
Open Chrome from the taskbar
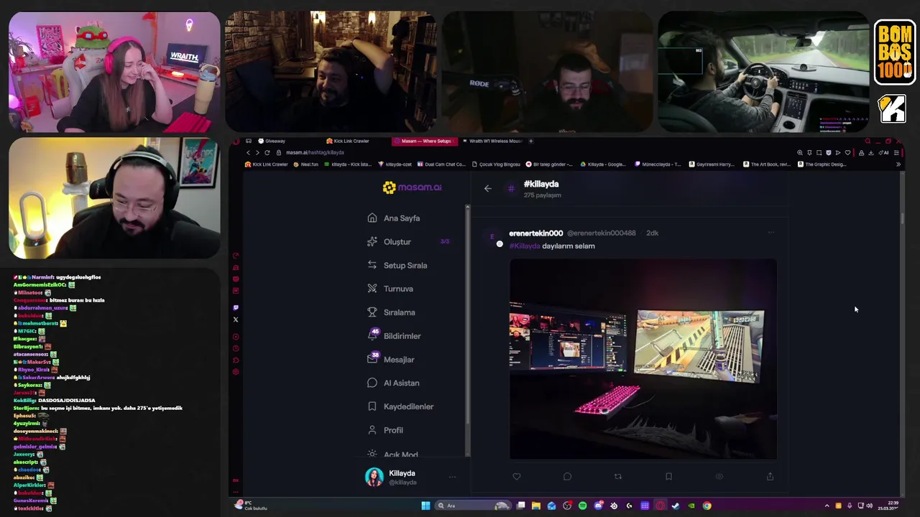[707, 506]
